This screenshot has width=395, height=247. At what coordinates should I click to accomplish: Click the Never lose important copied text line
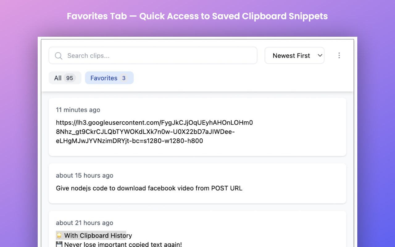point(123,245)
